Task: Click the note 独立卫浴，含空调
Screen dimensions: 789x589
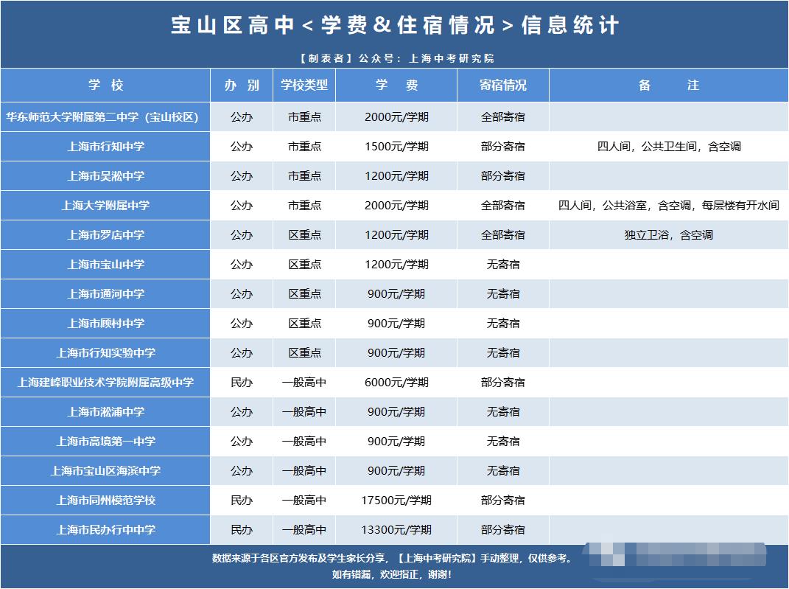Action: tap(668, 234)
